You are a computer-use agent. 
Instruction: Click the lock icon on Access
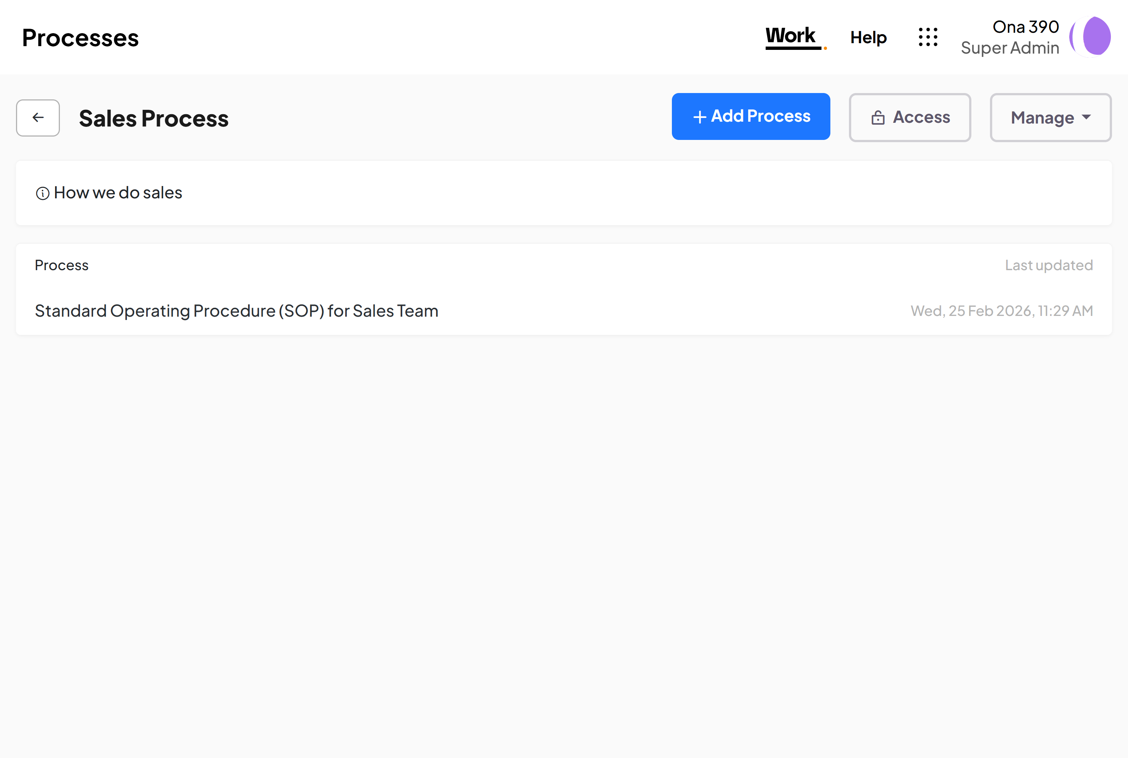point(878,118)
